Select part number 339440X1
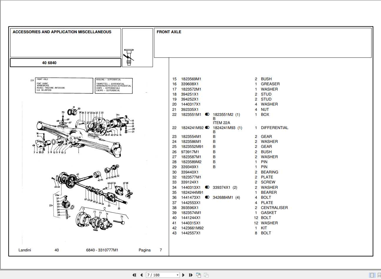This screenshot has width=381, height=279. click(190, 172)
